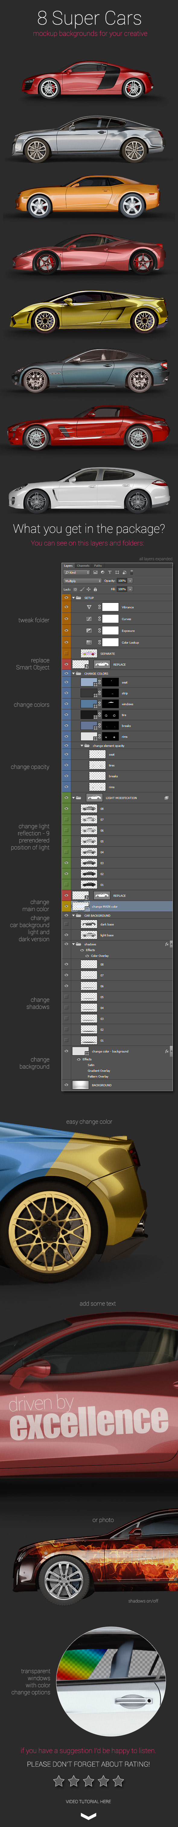Click the REPLACE smart object thumbnail
The height and width of the screenshot is (1827, 178).
(x=101, y=664)
